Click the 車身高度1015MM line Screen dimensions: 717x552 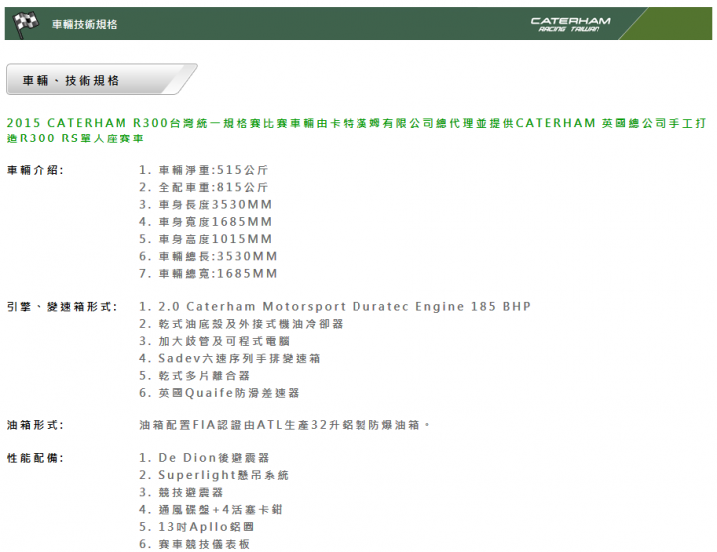[x=206, y=239]
